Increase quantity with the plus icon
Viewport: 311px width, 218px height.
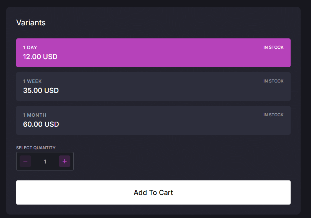pyautogui.click(x=65, y=162)
